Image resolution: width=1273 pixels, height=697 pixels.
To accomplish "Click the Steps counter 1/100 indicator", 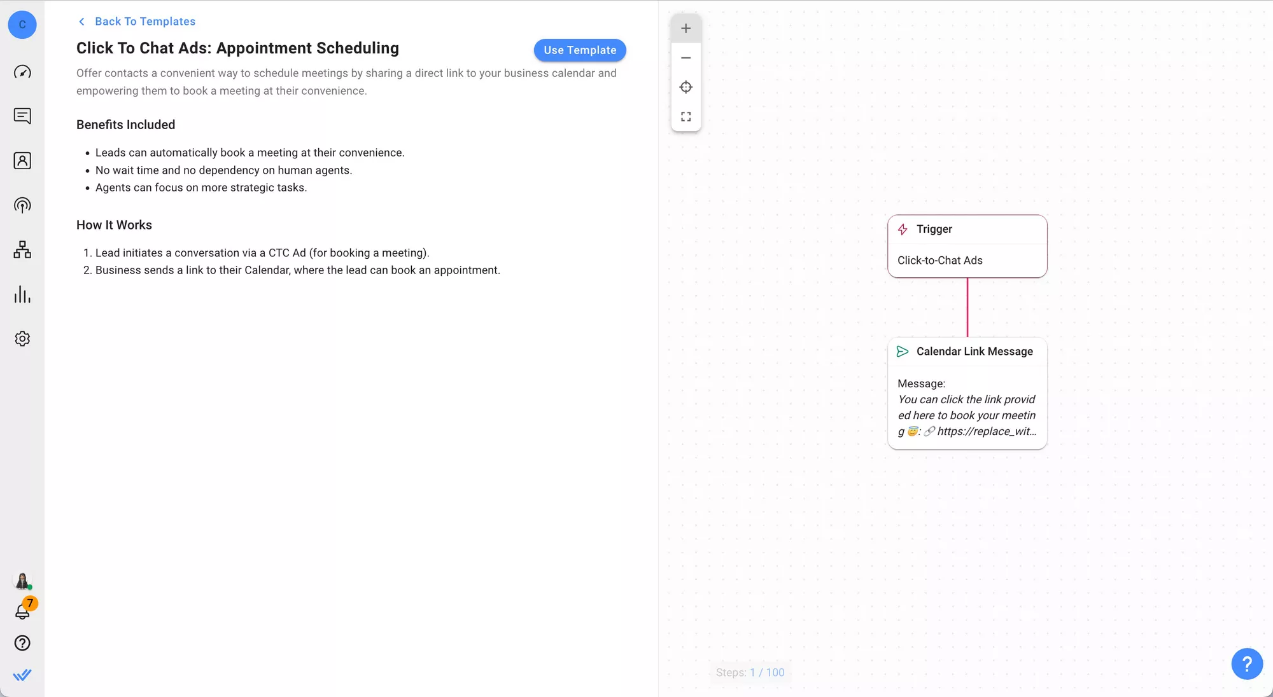I will pyautogui.click(x=750, y=672).
